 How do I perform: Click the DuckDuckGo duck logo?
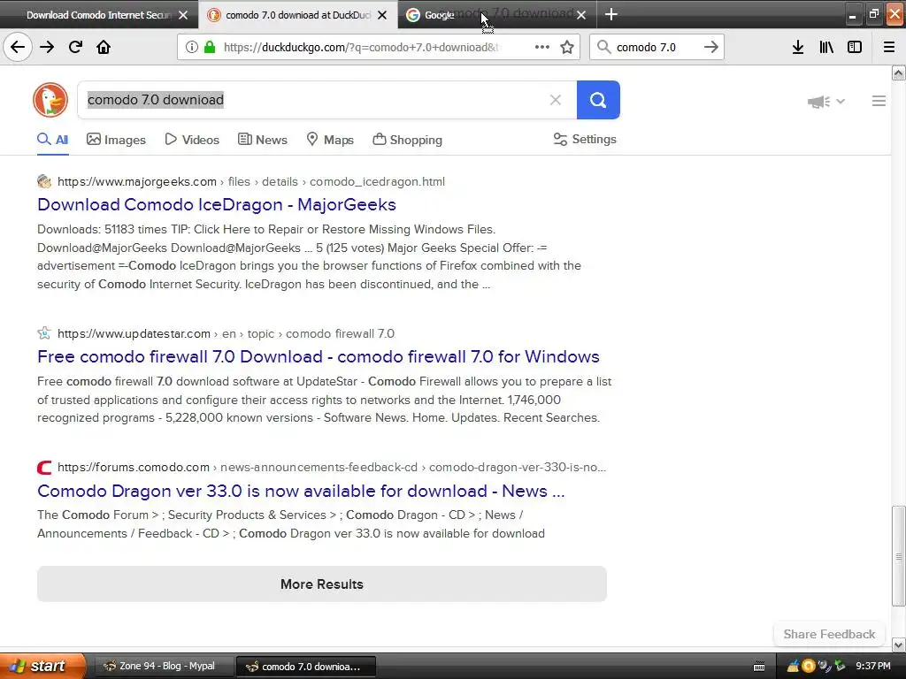pyautogui.click(x=50, y=100)
